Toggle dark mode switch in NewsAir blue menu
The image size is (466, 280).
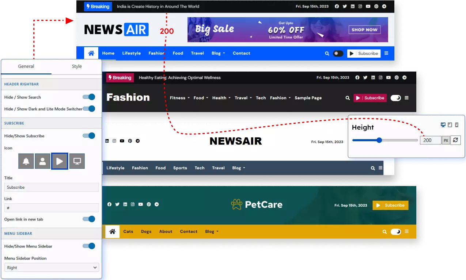click(x=338, y=53)
